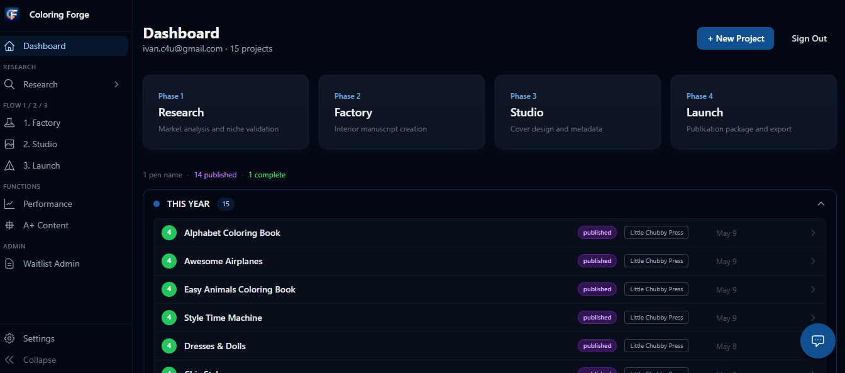Screen dimensions: 845x373
Task: Click published badge on Awesome Airplanes
Action: coord(597,261)
